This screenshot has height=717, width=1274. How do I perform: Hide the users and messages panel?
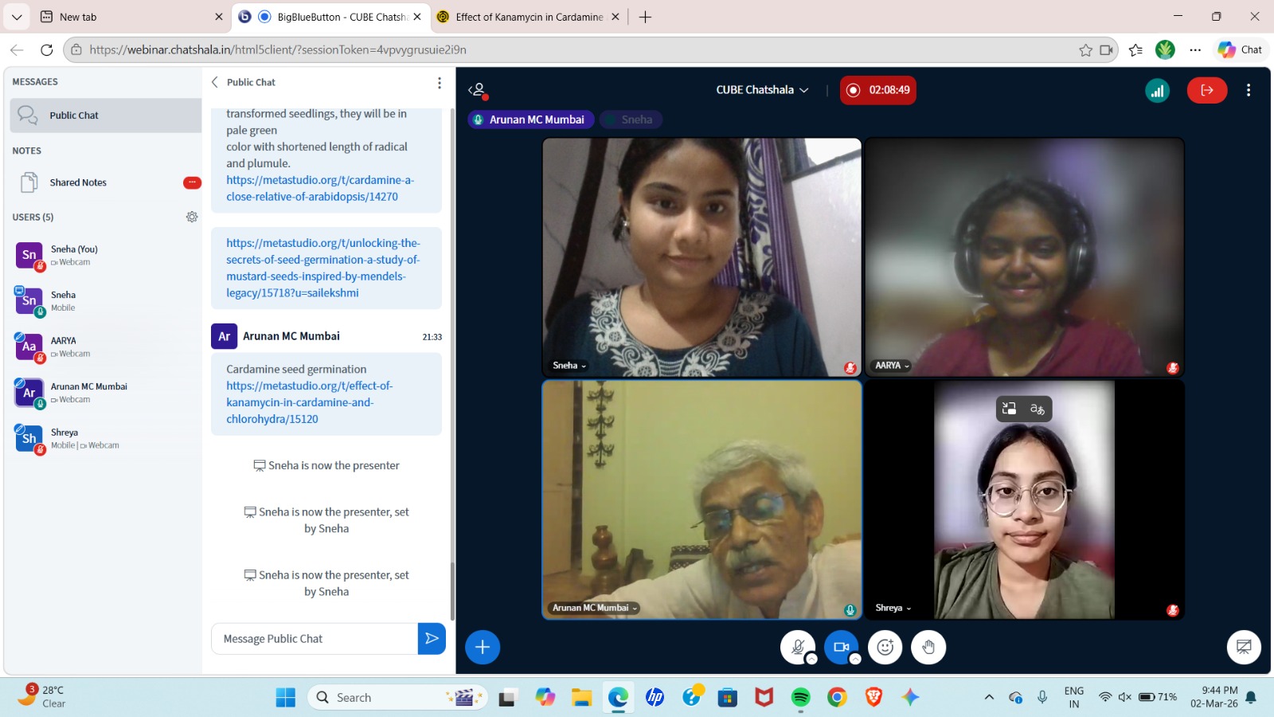point(477,90)
